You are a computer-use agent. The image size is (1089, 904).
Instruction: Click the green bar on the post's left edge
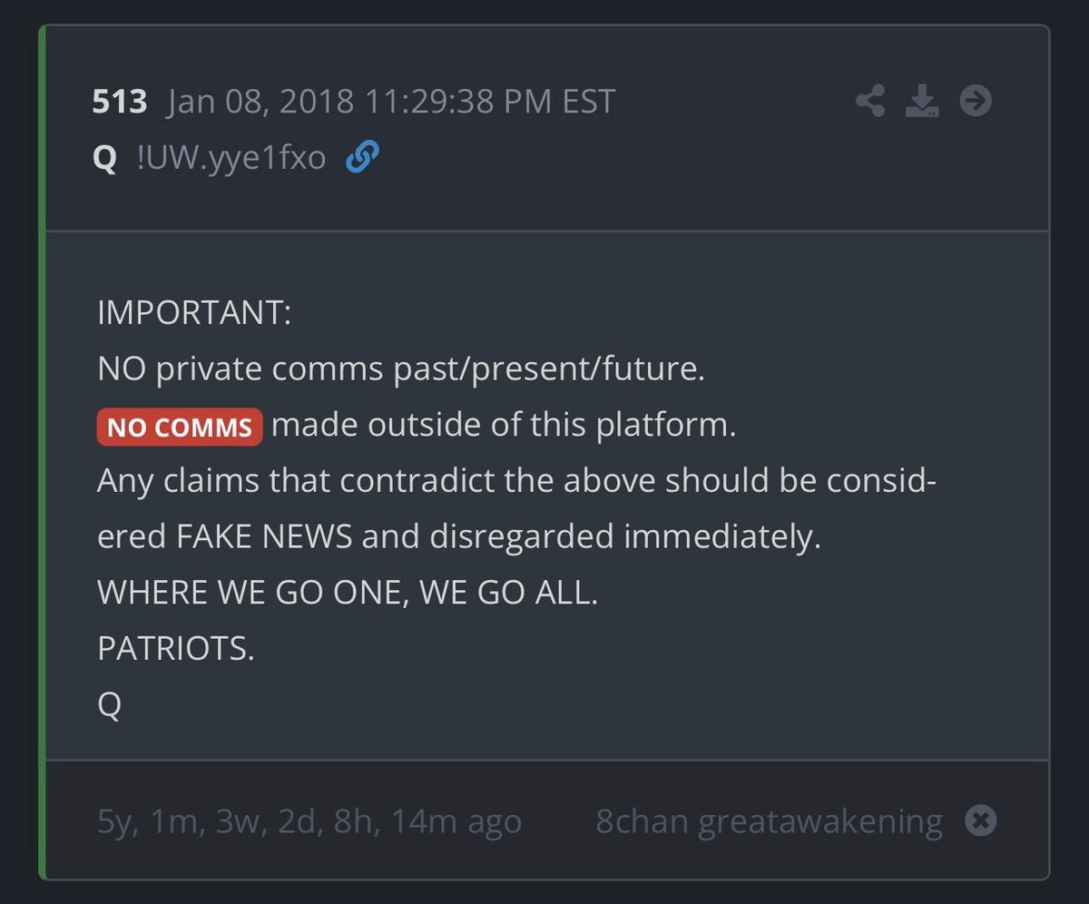point(42,452)
